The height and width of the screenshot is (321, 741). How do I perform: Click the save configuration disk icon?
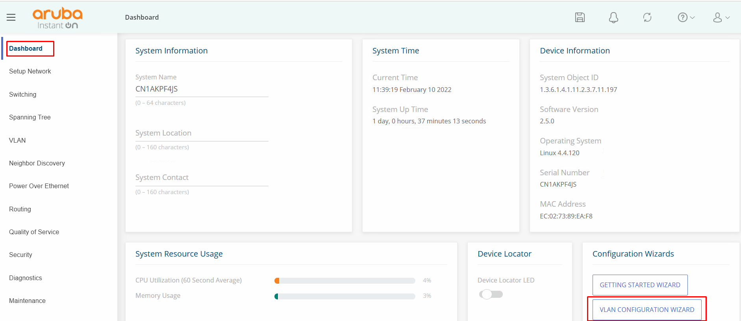(580, 17)
